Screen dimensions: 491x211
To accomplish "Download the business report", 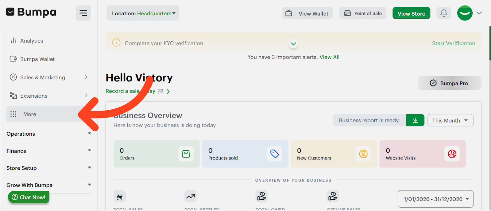I will (x=415, y=120).
